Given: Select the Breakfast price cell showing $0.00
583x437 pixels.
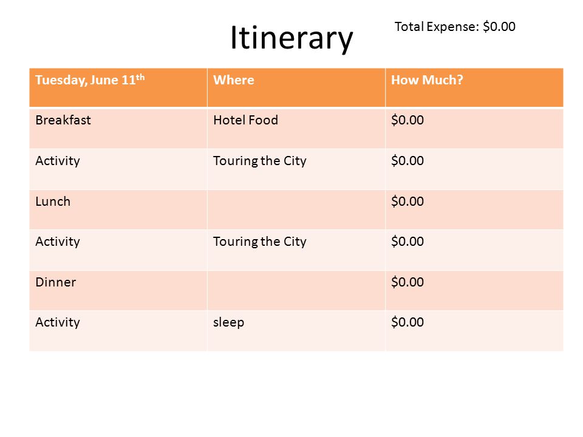Looking at the screenshot, I should (x=474, y=128).
